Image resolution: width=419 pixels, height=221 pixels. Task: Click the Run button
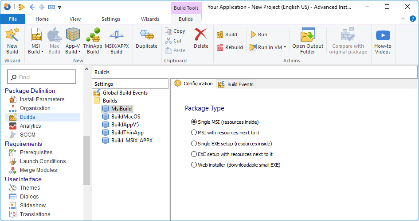[259, 34]
